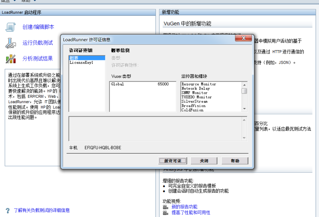This screenshot has width=319, height=217.
Task: Click the 新许可证 button
Action: click(x=173, y=161)
